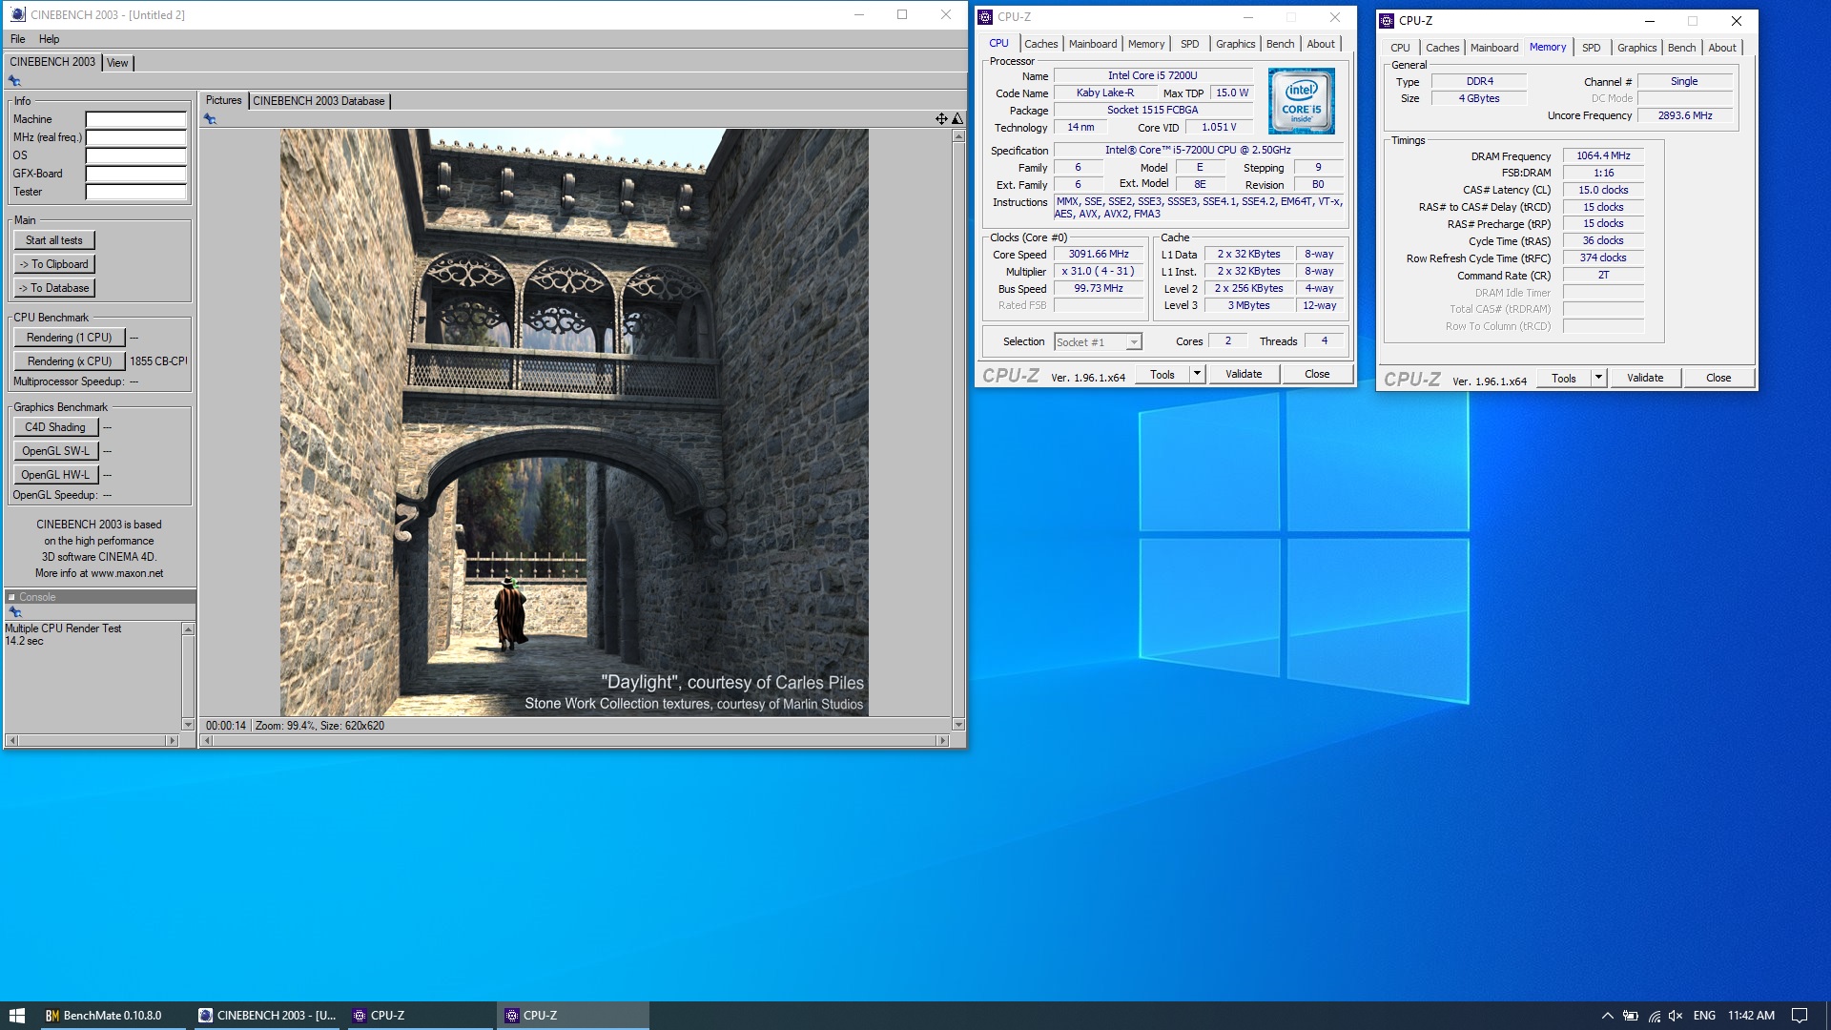Click the GFX-Board input field
This screenshot has height=1030, width=1831.
point(136,174)
